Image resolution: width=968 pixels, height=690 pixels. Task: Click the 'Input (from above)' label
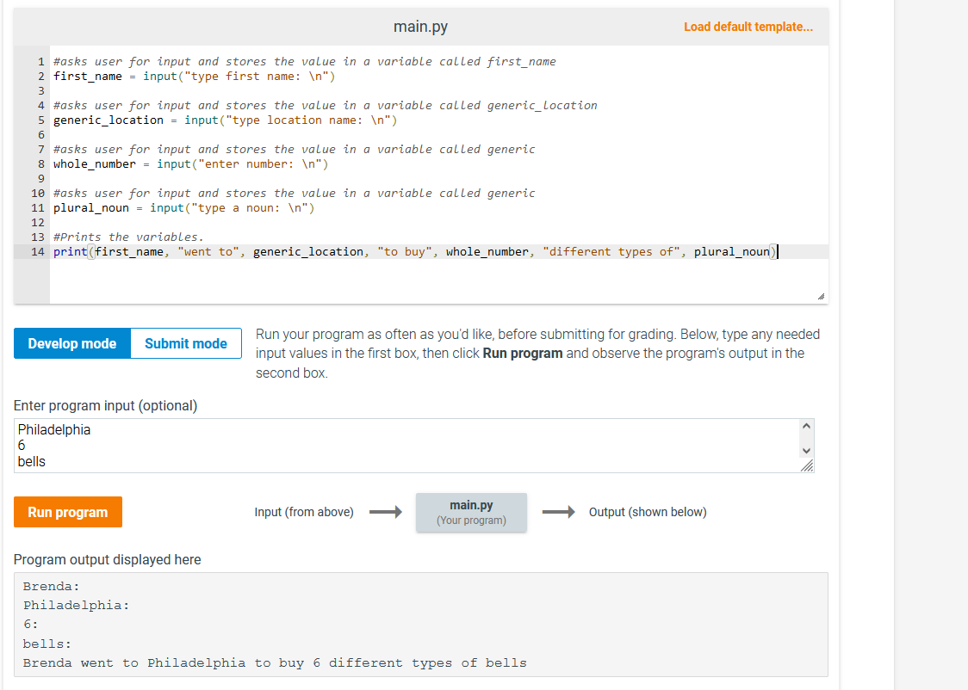(x=304, y=512)
